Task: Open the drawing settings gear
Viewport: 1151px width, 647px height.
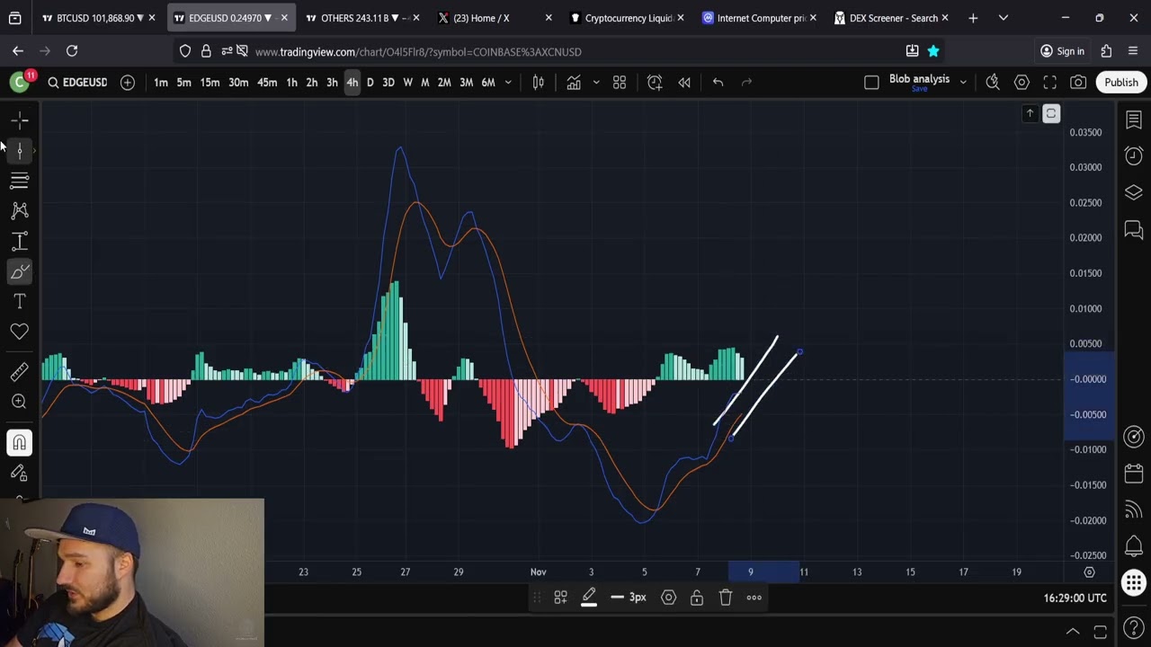Action: click(x=668, y=598)
